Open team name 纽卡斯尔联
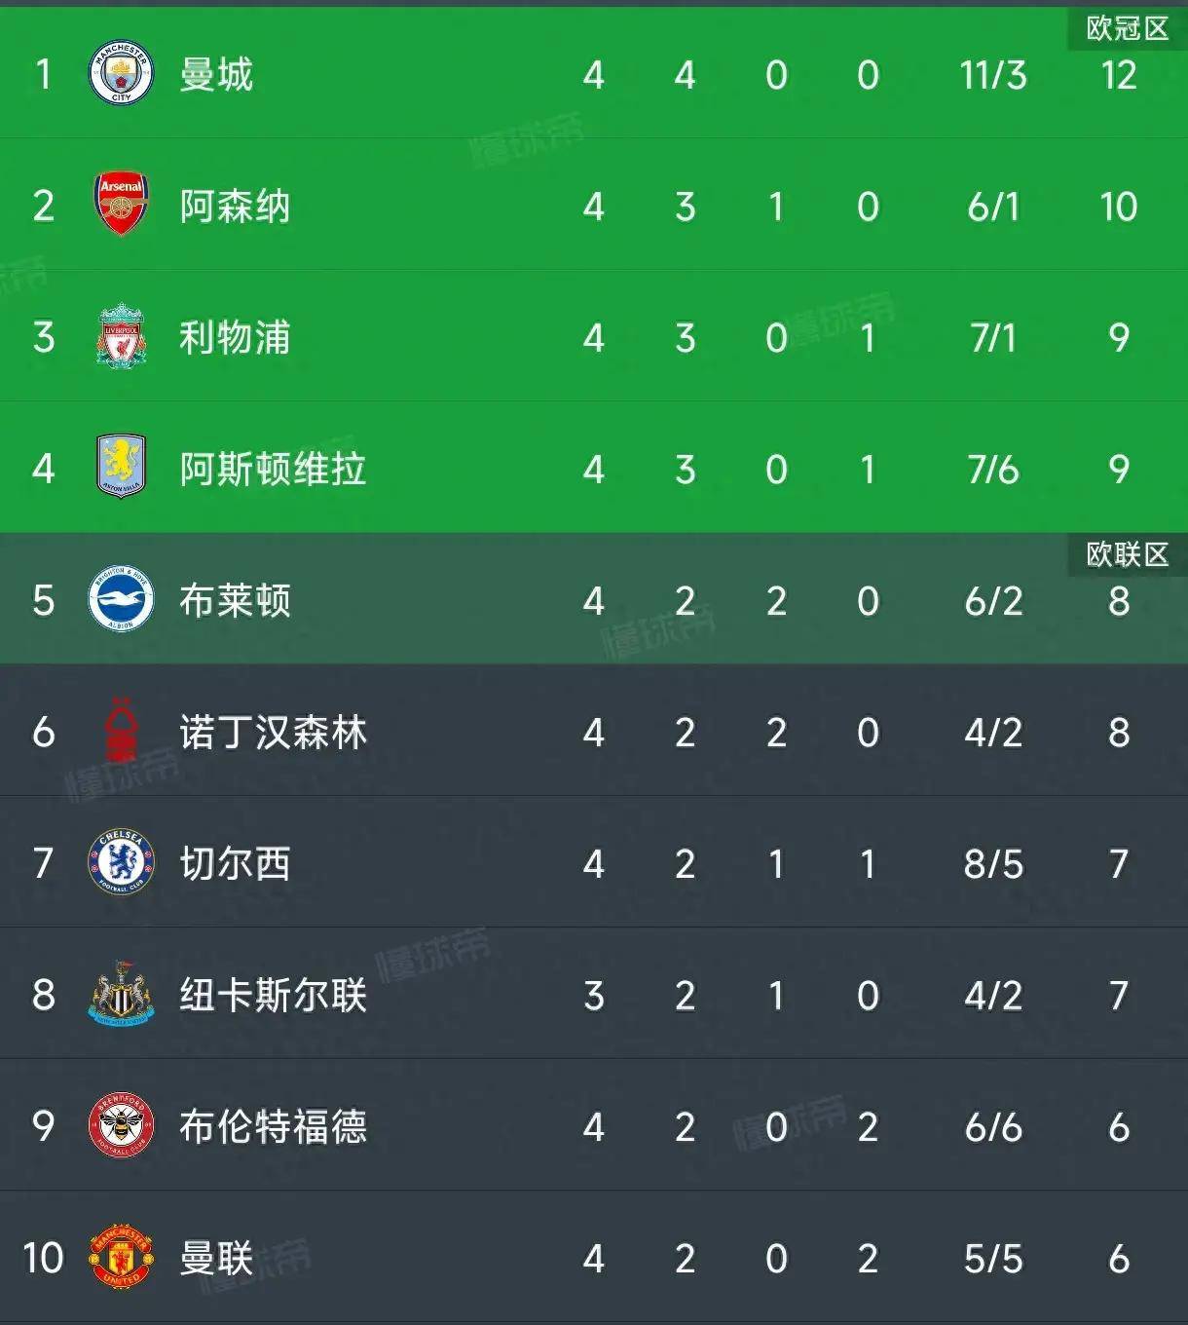The width and height of the screenshot is (1188, 1325). coord(273,996)
